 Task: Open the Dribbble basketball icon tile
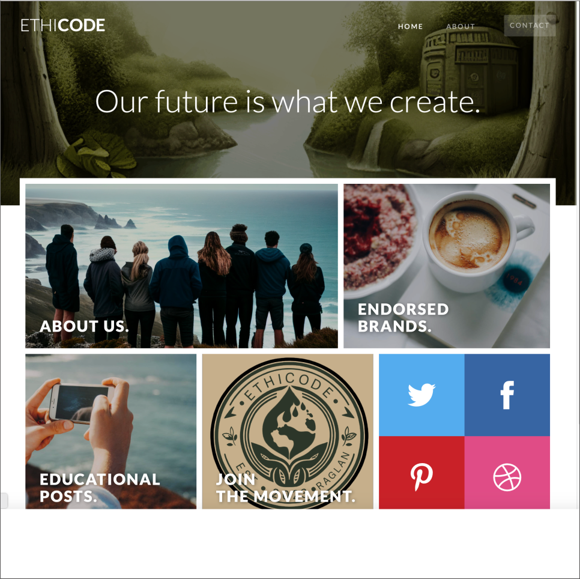507,473
